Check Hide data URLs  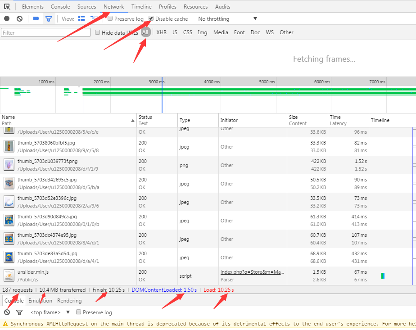pyautogui.click(x=97, y=32)
